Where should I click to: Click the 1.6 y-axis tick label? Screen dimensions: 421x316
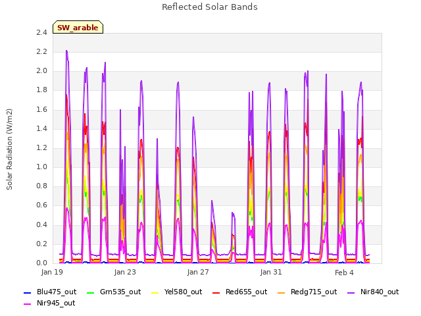pyautogui.click(x=41, y=109)
